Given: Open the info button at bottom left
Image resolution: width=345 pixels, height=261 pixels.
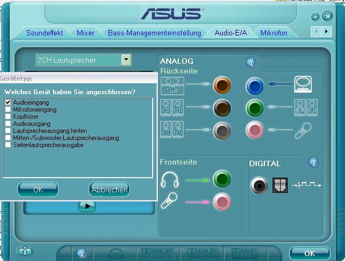Looking at the screenshot, I should [x=25, y=251].
